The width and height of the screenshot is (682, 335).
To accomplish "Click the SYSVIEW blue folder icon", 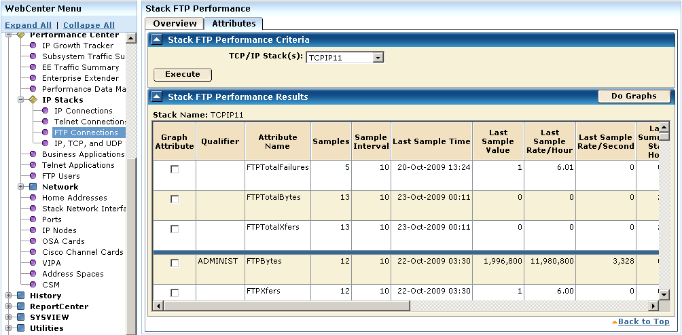I will pos(21,317).
